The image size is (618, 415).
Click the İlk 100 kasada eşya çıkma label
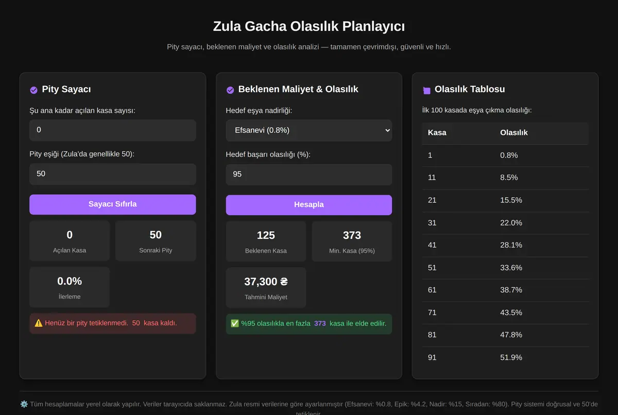pos(477,110)
